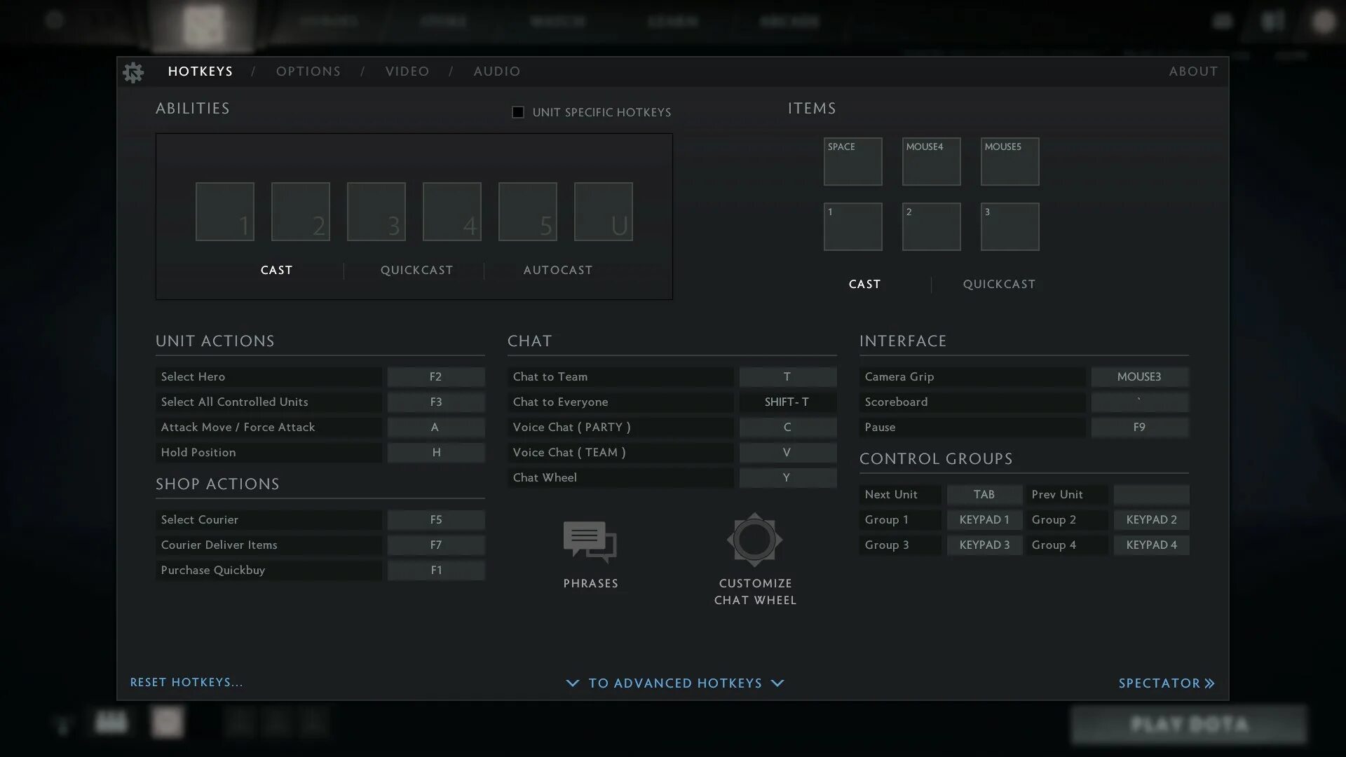
Task: Switch abilities mode to Autocast
Action: (557, 271)
